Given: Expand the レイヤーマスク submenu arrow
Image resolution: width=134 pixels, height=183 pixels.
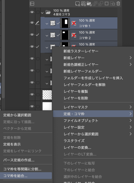Looking at the screenshot, I should click(x=131, y=107).
